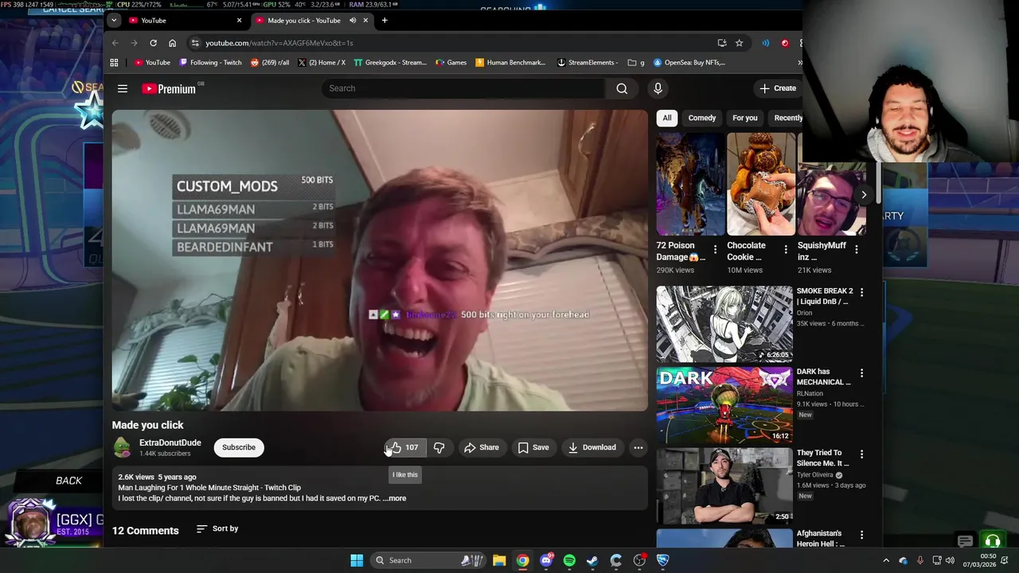Click the YouTube search field
Screen dimensions: 1019x573
[464, 88]
